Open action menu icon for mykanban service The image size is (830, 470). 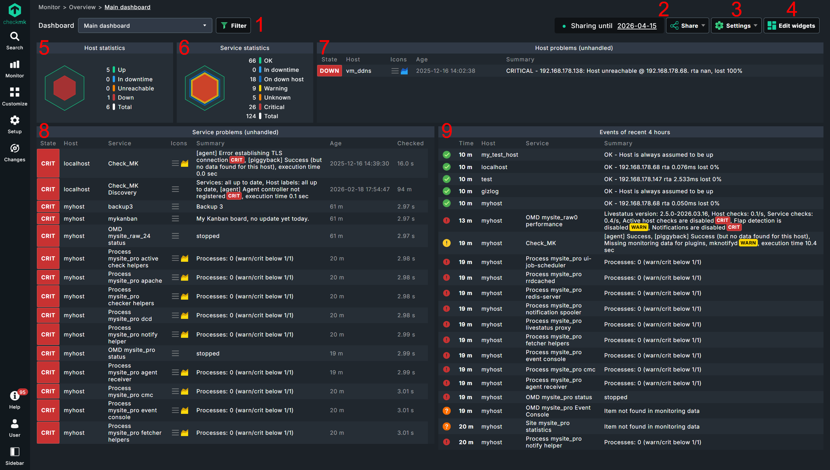coord(175,219)
